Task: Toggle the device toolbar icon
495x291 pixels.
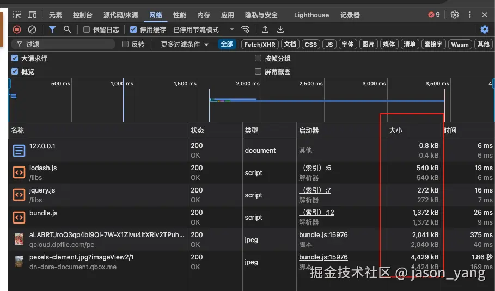Action: 32,15
